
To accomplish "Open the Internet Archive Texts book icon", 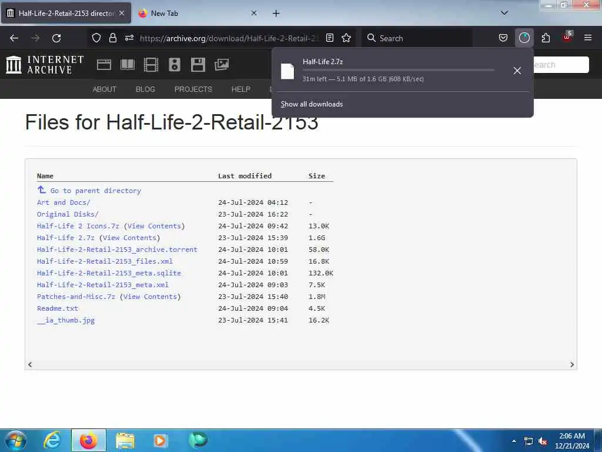I will (128, 65).
